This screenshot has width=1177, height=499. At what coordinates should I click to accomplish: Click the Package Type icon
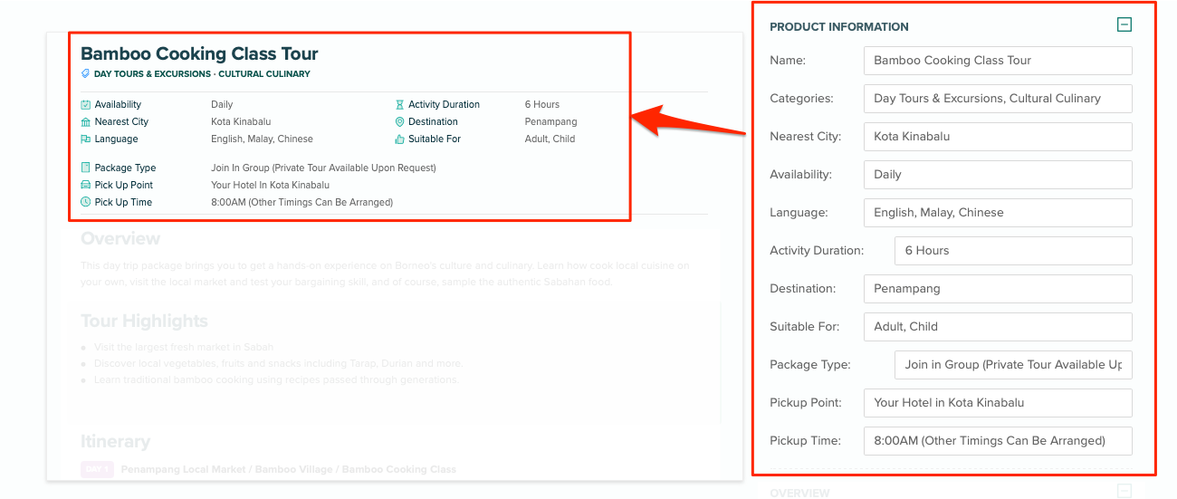pos(86,168)
